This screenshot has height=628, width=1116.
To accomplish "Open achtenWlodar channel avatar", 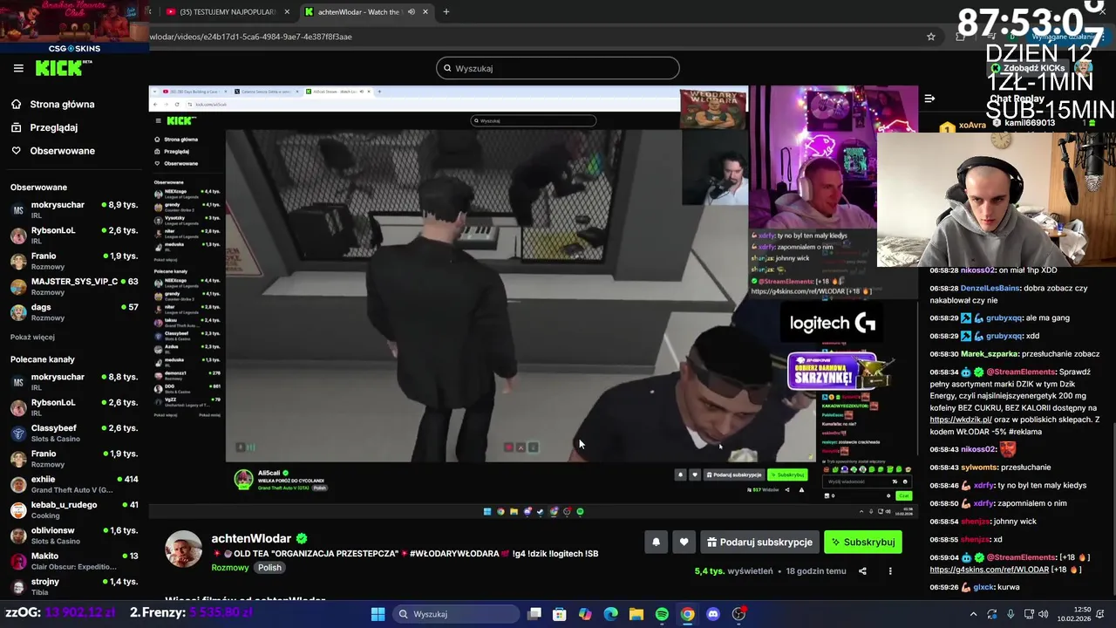I will pyautogui.click(x=184, y=549).
